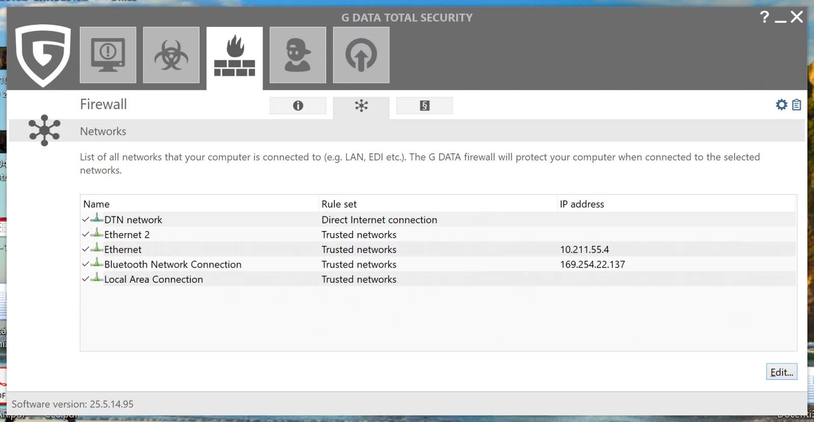Viewport: 814px width, 422px height.
Task: Open the Virus protection biohazard tab
Action: coord(171,55)
